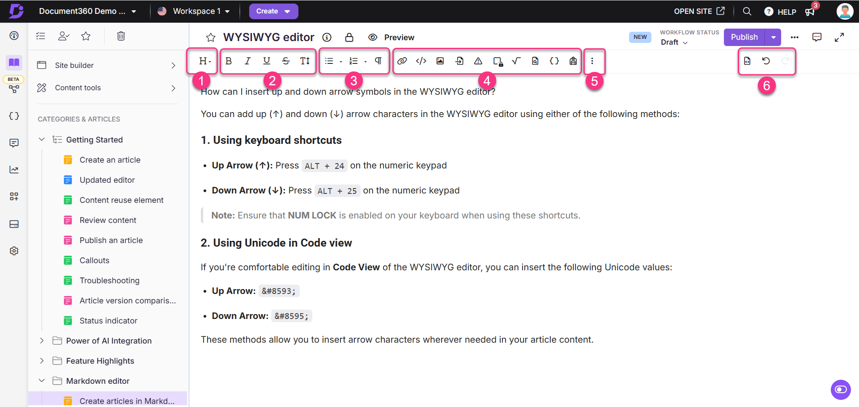Open the Heading format dropdown
Image resolution: width=859 pixels, height=407 pixels.
click(205, 61)
